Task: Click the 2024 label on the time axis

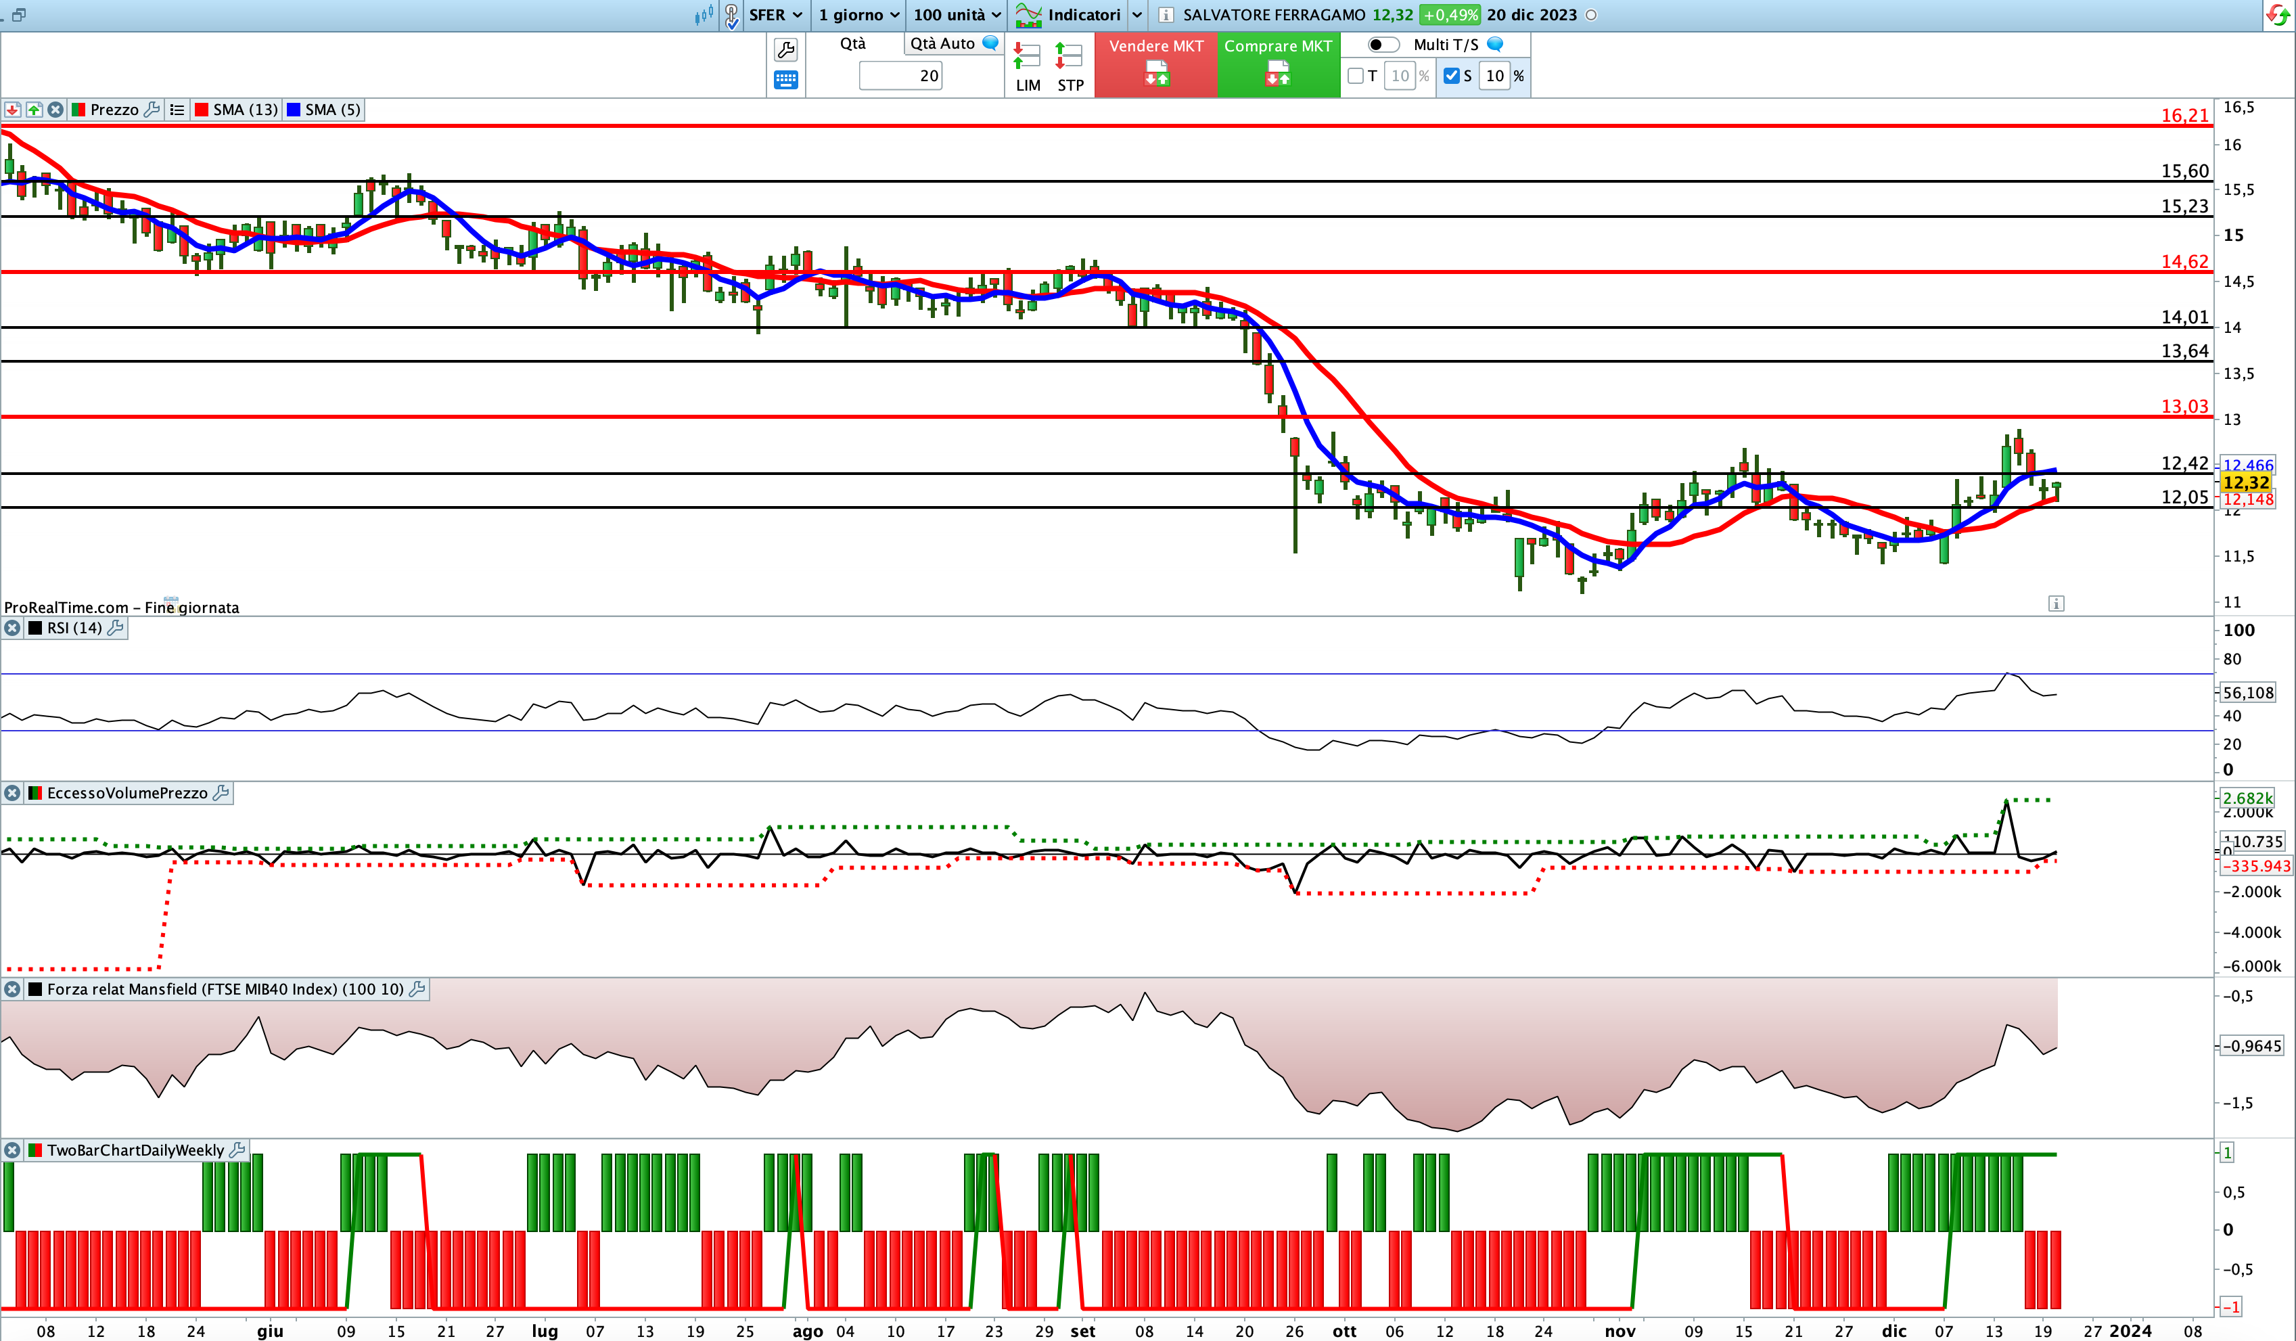Action: pos(2131,1331)
